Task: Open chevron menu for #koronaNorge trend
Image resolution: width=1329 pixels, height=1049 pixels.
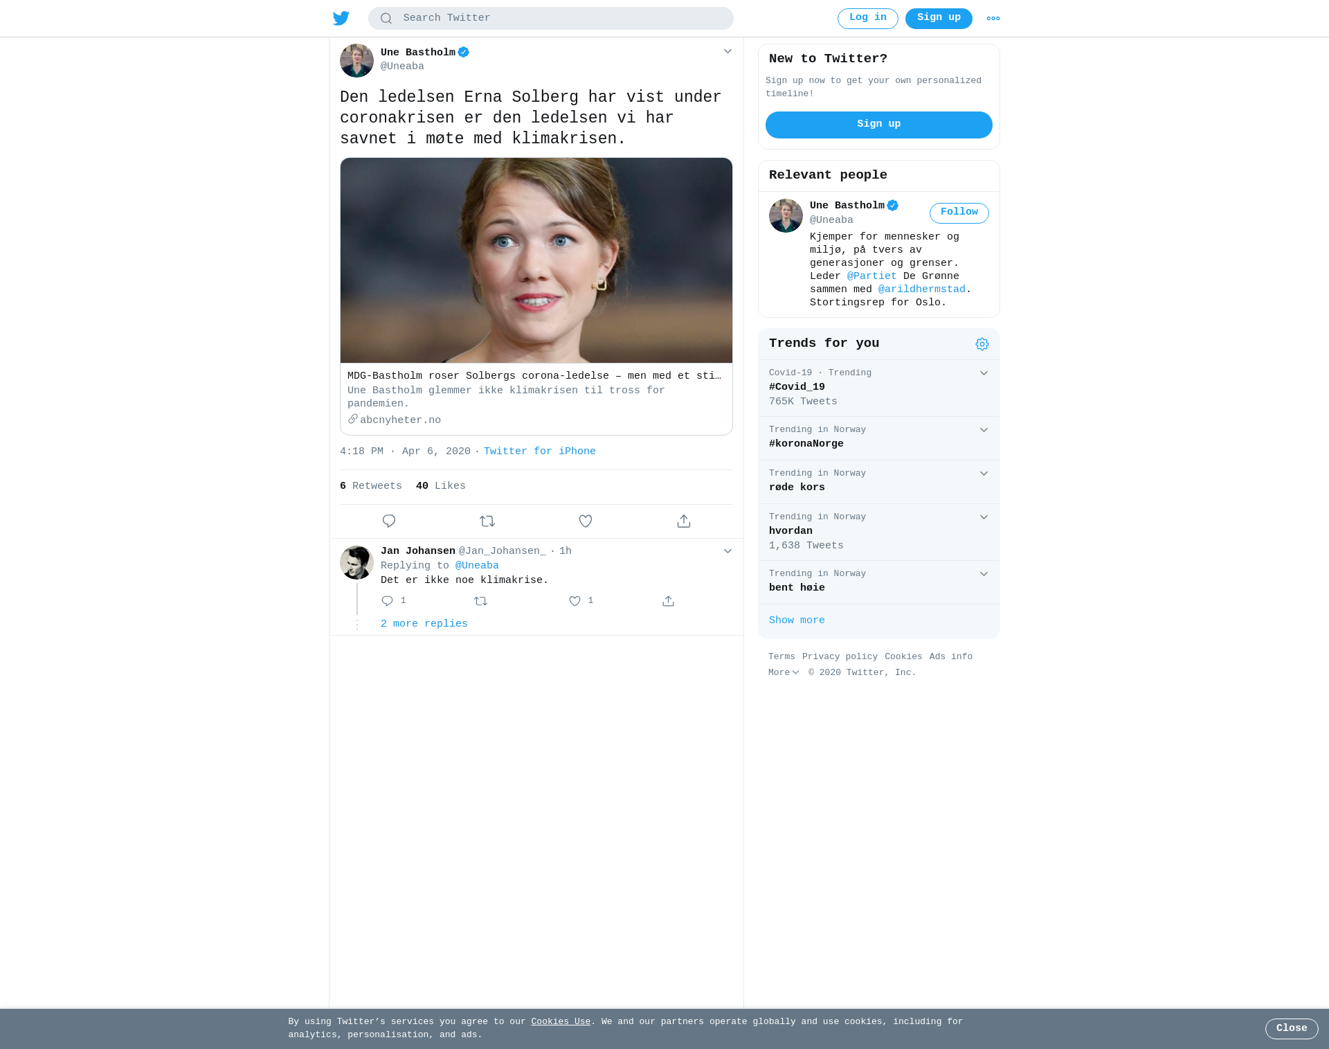Action: (984, 430)
